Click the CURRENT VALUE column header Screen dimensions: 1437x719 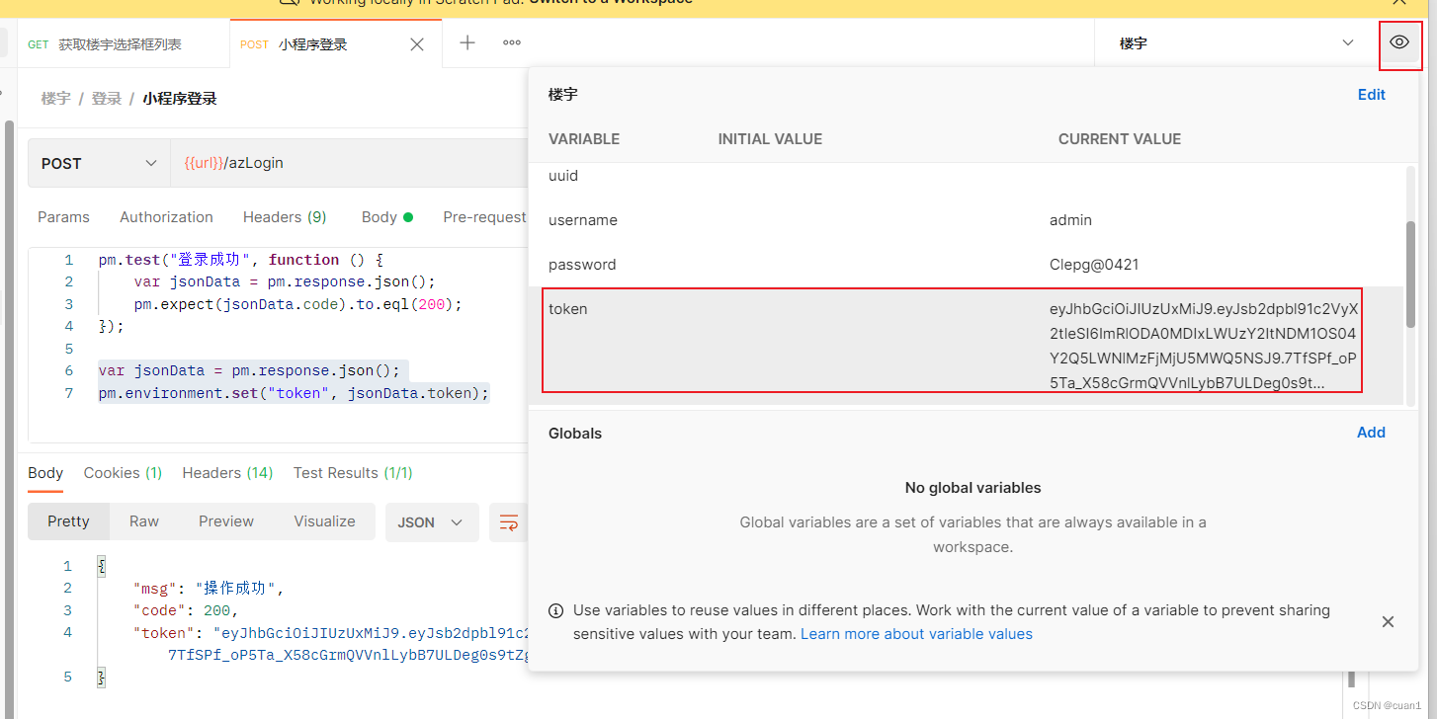click(x=1120, y=139)
